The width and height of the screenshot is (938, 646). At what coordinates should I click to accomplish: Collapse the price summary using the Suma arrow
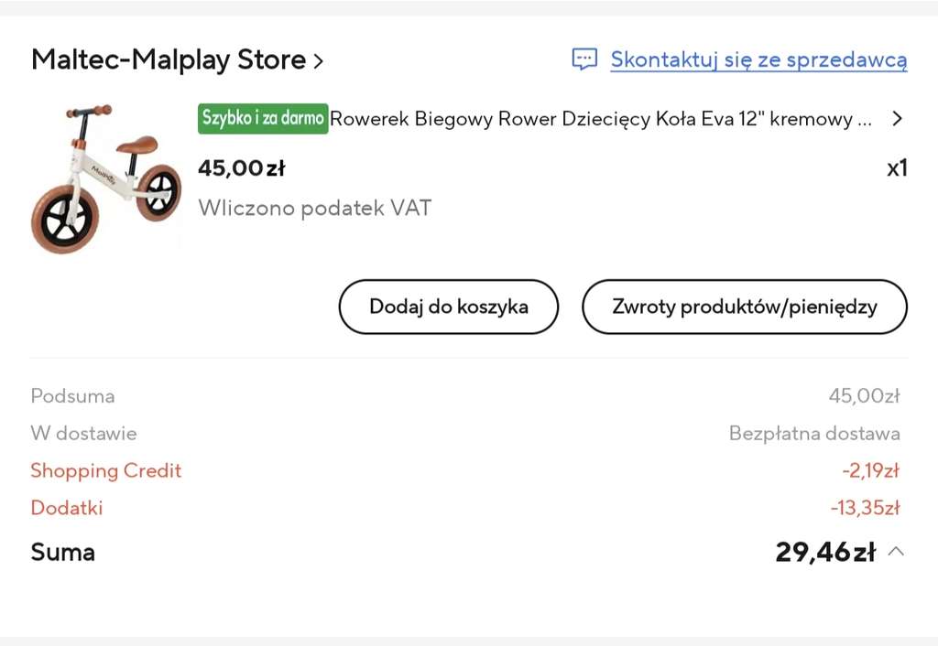pyautogui.click(x=896, y=551)
